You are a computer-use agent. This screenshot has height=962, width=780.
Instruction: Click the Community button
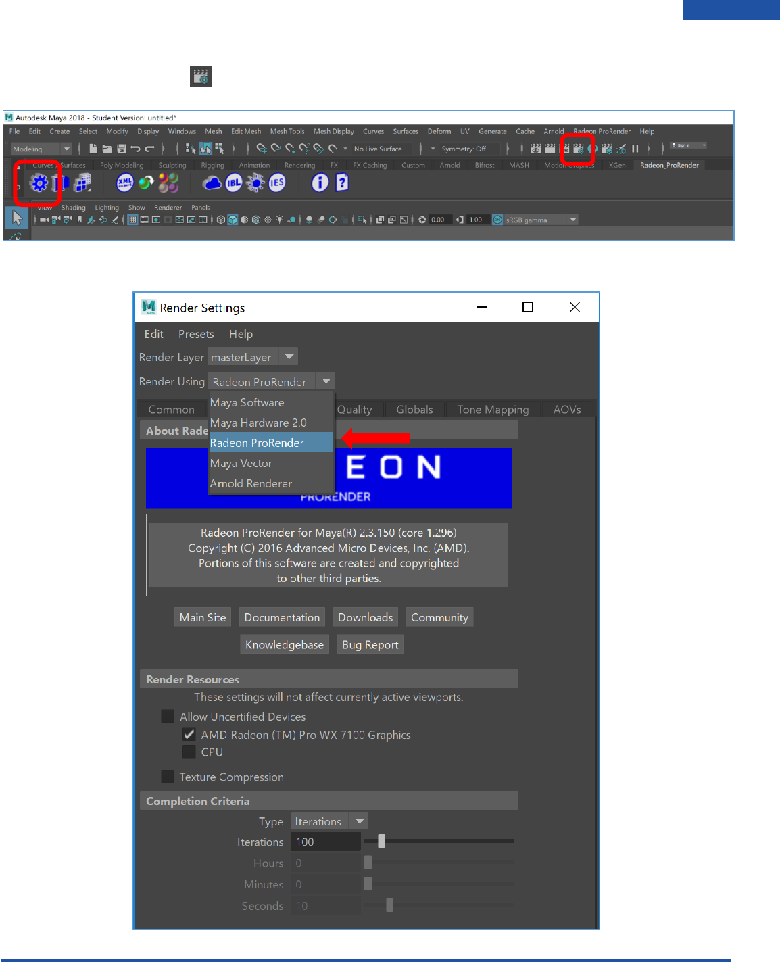pos(439,617)
